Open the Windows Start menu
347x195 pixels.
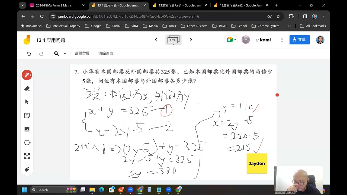[24, 190]
